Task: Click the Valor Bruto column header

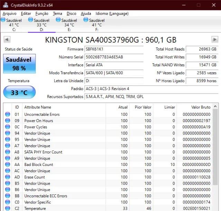Action: [194, 107]
